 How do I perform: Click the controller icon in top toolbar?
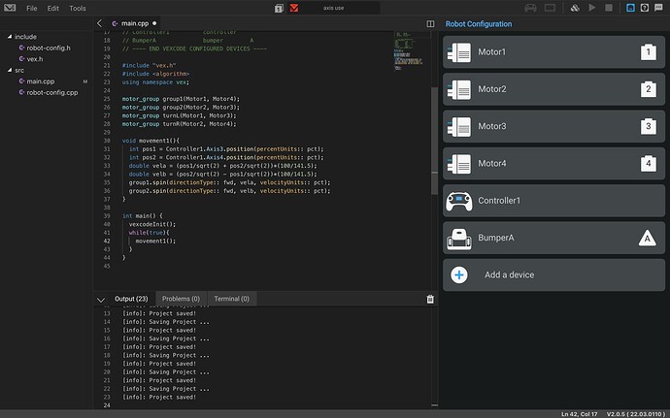coord(530,8)
